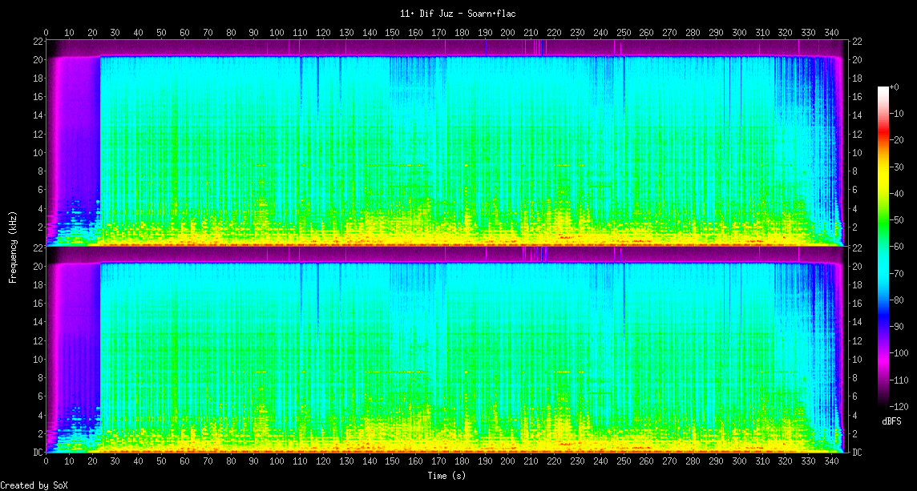
Task: Click the "300" tick on the bottom time axis
Action: pos(738,462)
